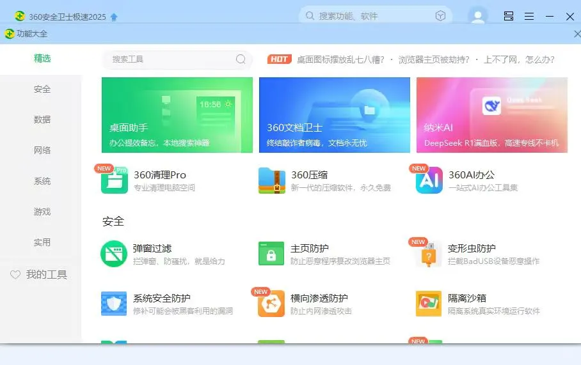Open 横向渗透防护 orange icon
Viewport: 581px width, 365px height.
tap(271, 304)
